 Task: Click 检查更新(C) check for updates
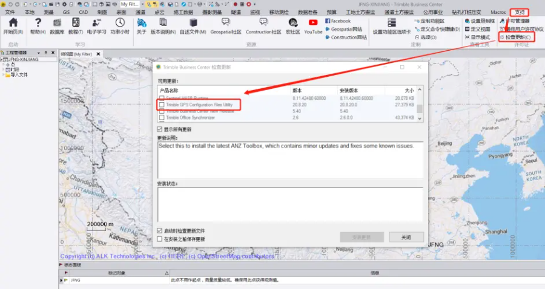click(x=515, y=37)
